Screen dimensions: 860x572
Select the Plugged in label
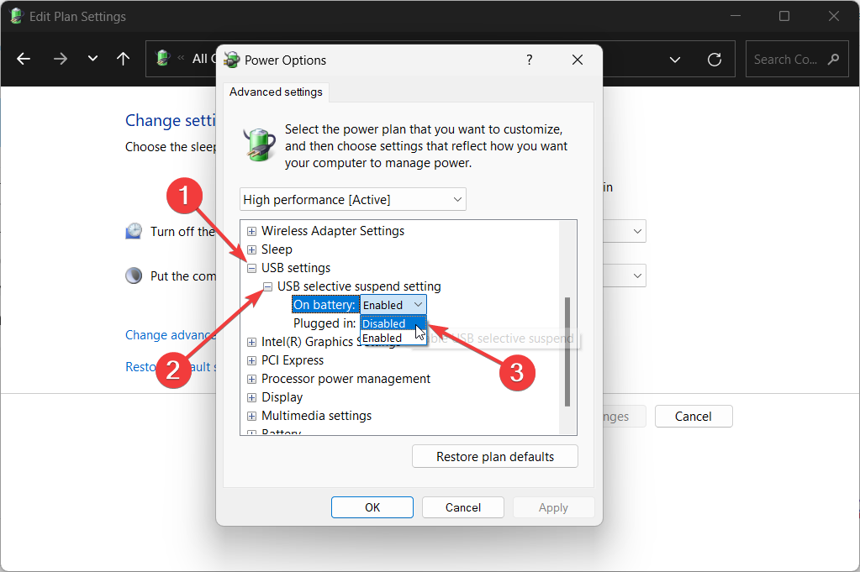tap(324, 323)
